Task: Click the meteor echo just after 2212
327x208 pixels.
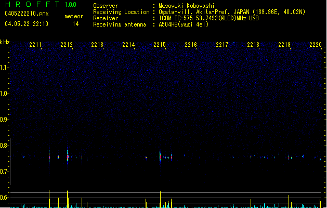Action: tap(68, 157)
